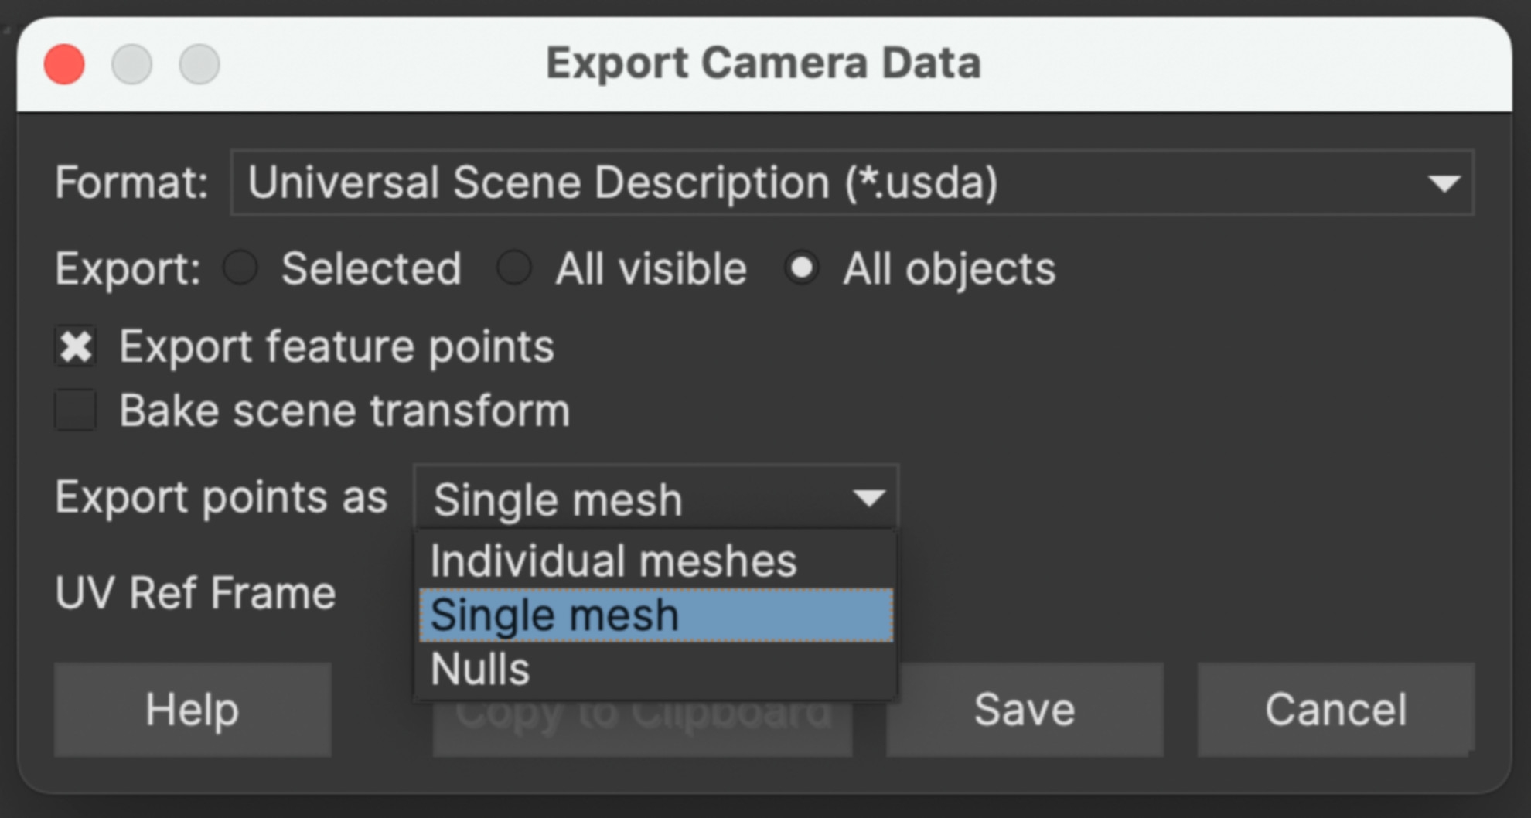Open the Format dropdown
The width and height of the screenshot is (1531, 818).
tap(851, 182)
